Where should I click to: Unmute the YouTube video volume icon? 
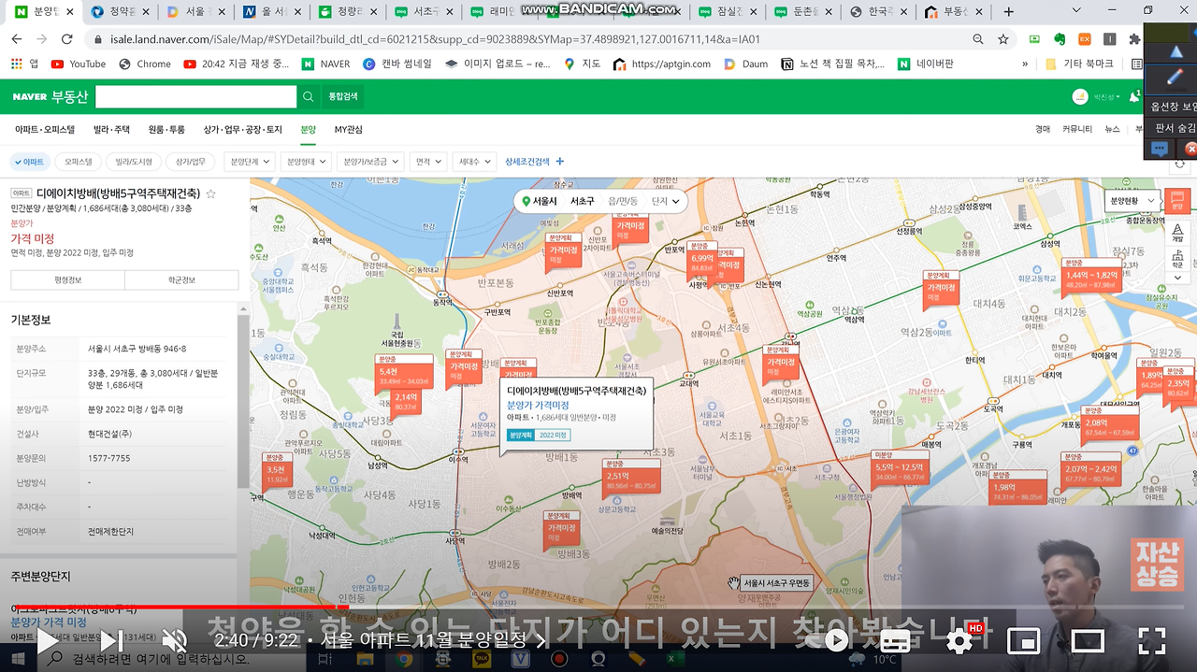click(x=175, y=641)
